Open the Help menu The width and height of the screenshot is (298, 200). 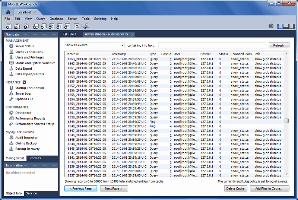(x=114, y=19)
